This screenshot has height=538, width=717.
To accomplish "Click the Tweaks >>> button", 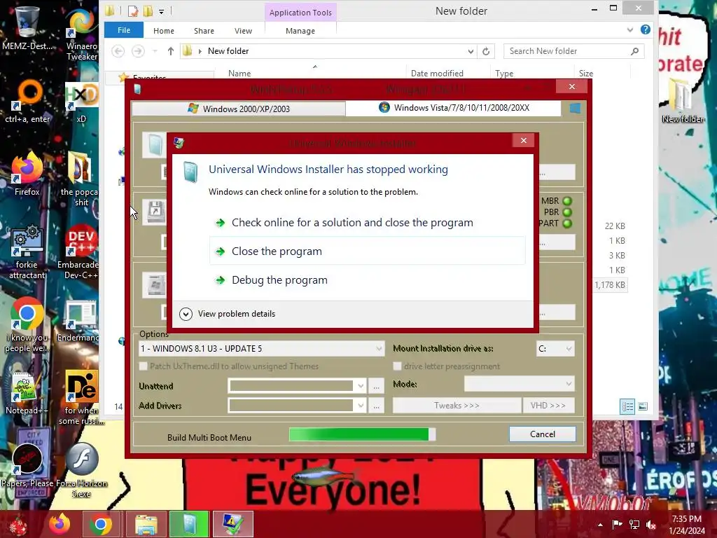I will 457,406.
